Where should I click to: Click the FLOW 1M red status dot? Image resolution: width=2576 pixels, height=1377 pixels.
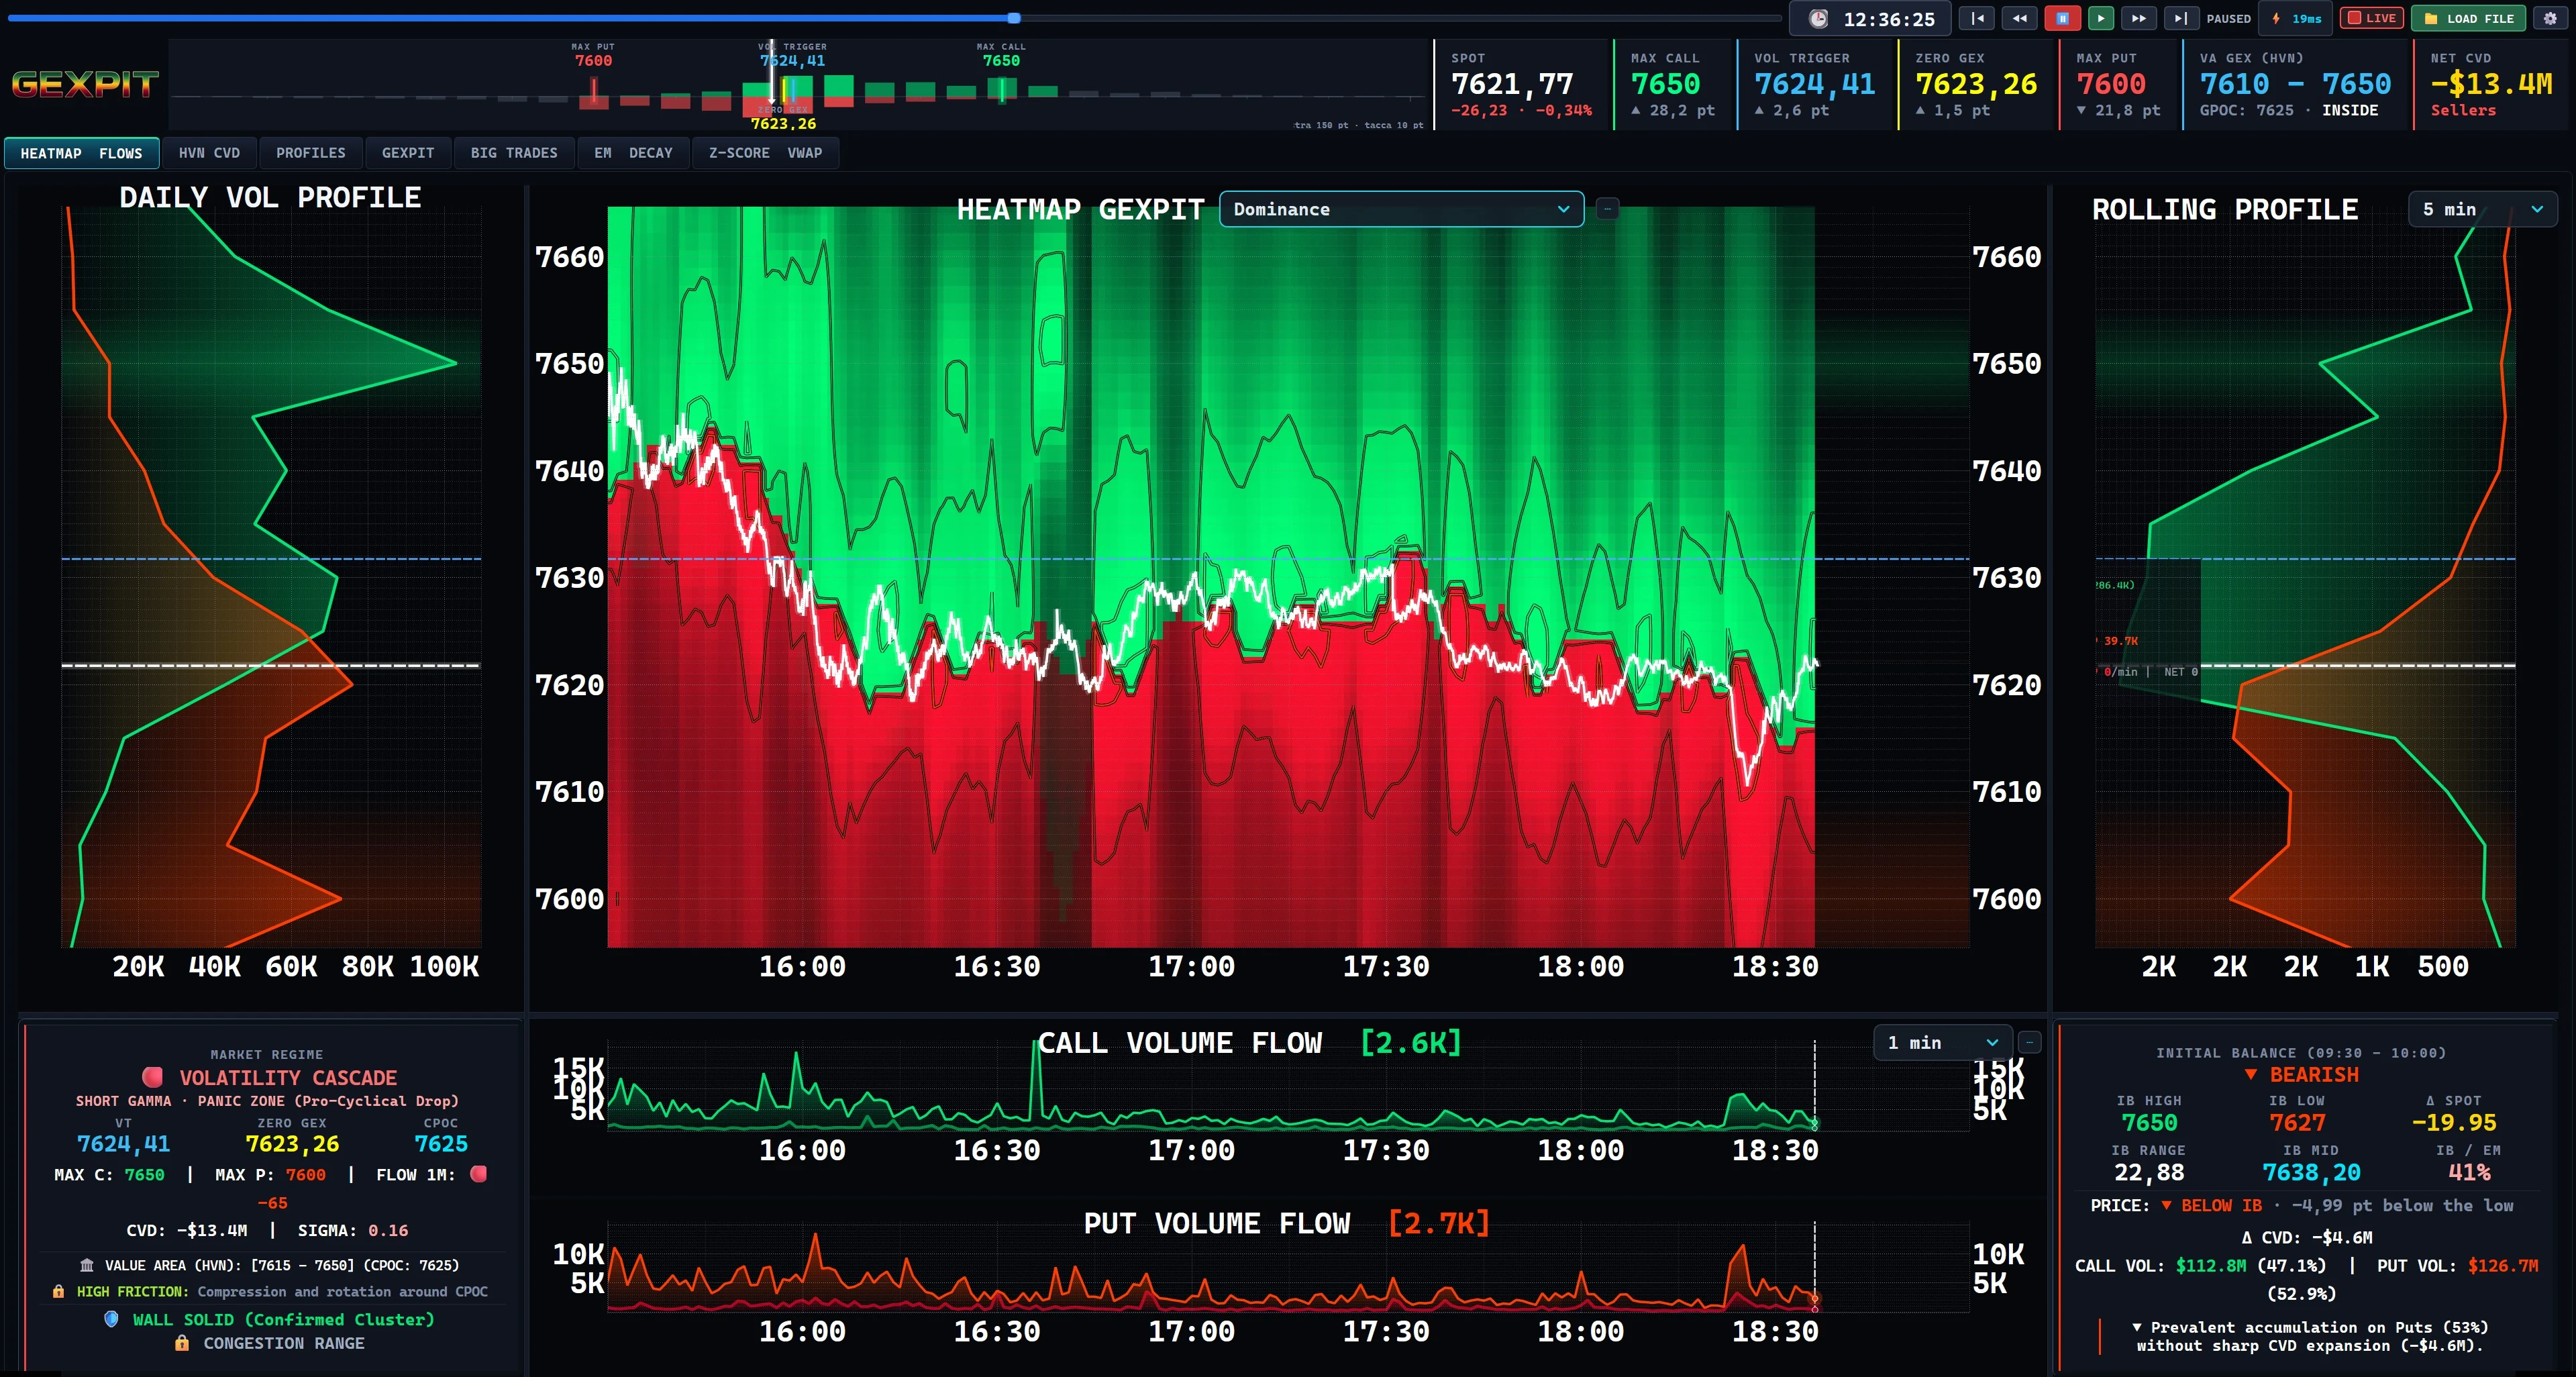click(x=479, y=1174)
